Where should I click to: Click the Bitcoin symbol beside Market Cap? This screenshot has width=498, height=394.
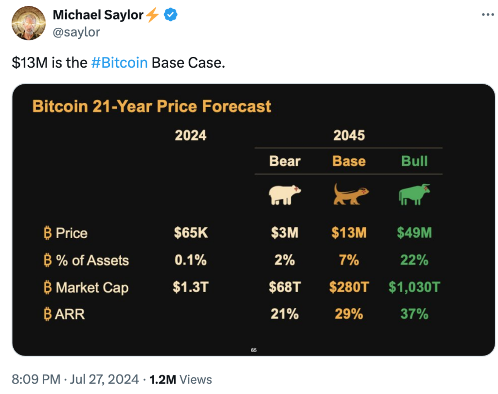(47, 287)
